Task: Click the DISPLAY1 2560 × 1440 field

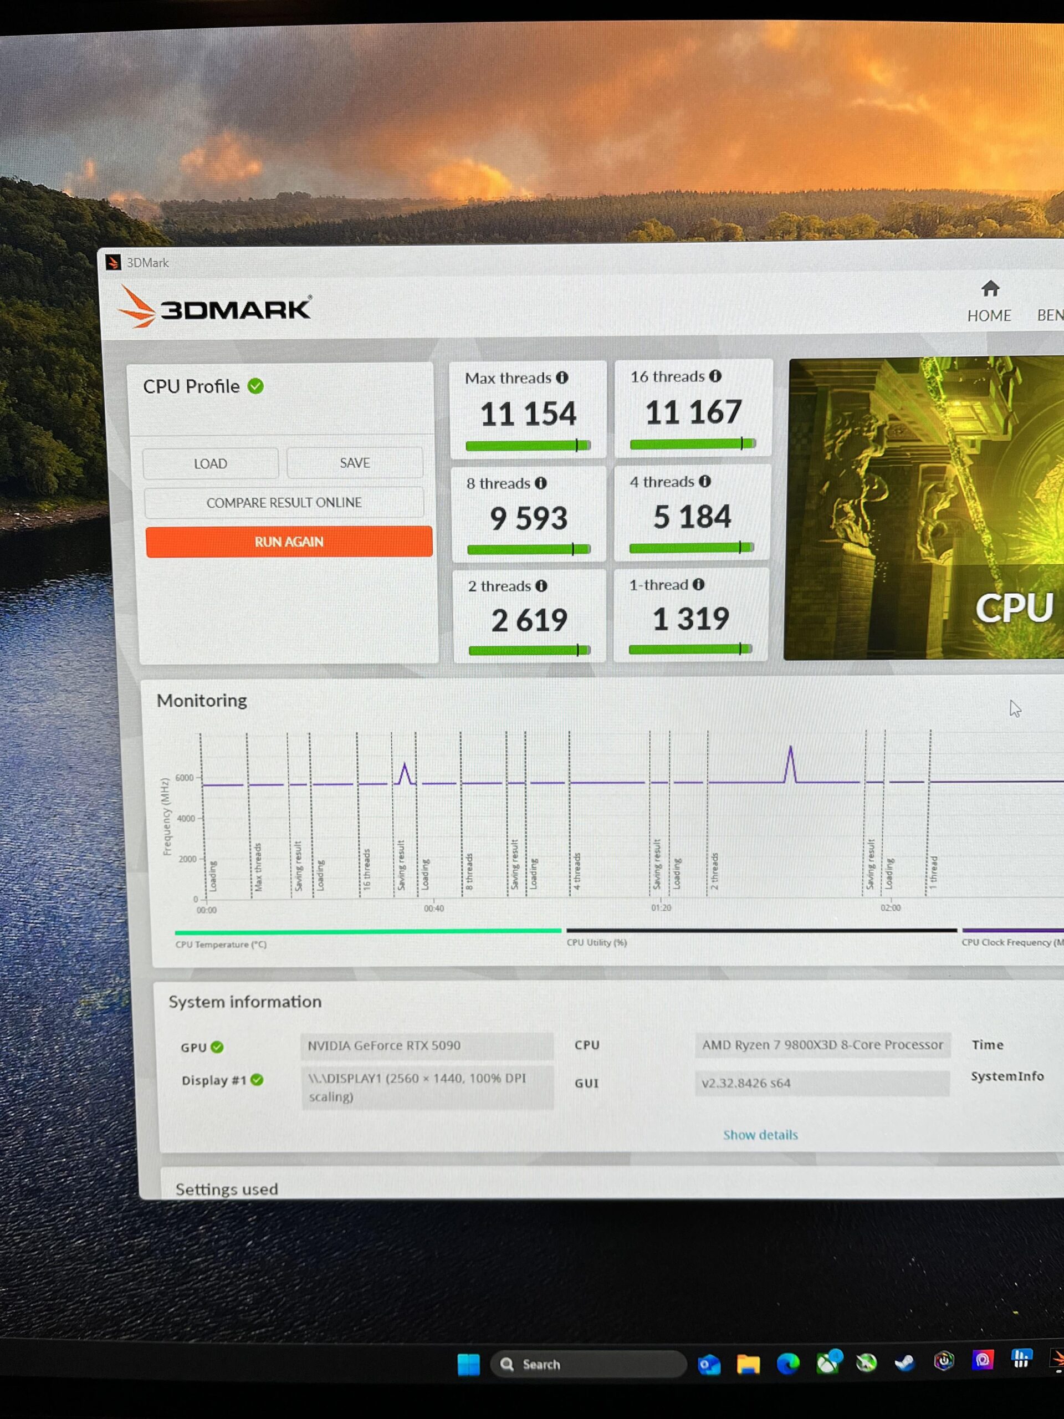Action: click(x=427, y=1087)
